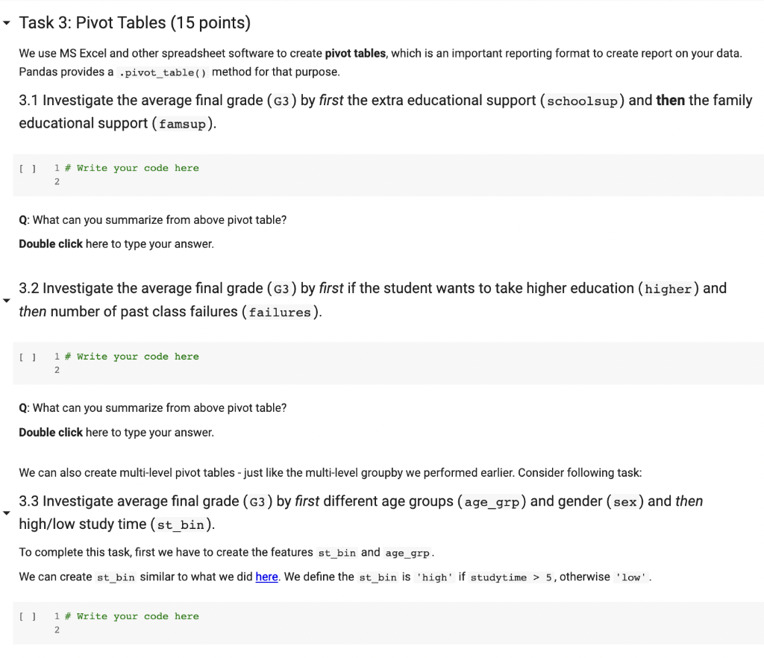Screen dimensions: 764x658
Task: Click line number 2 in the first cell
Action: (x=57, y=181)
